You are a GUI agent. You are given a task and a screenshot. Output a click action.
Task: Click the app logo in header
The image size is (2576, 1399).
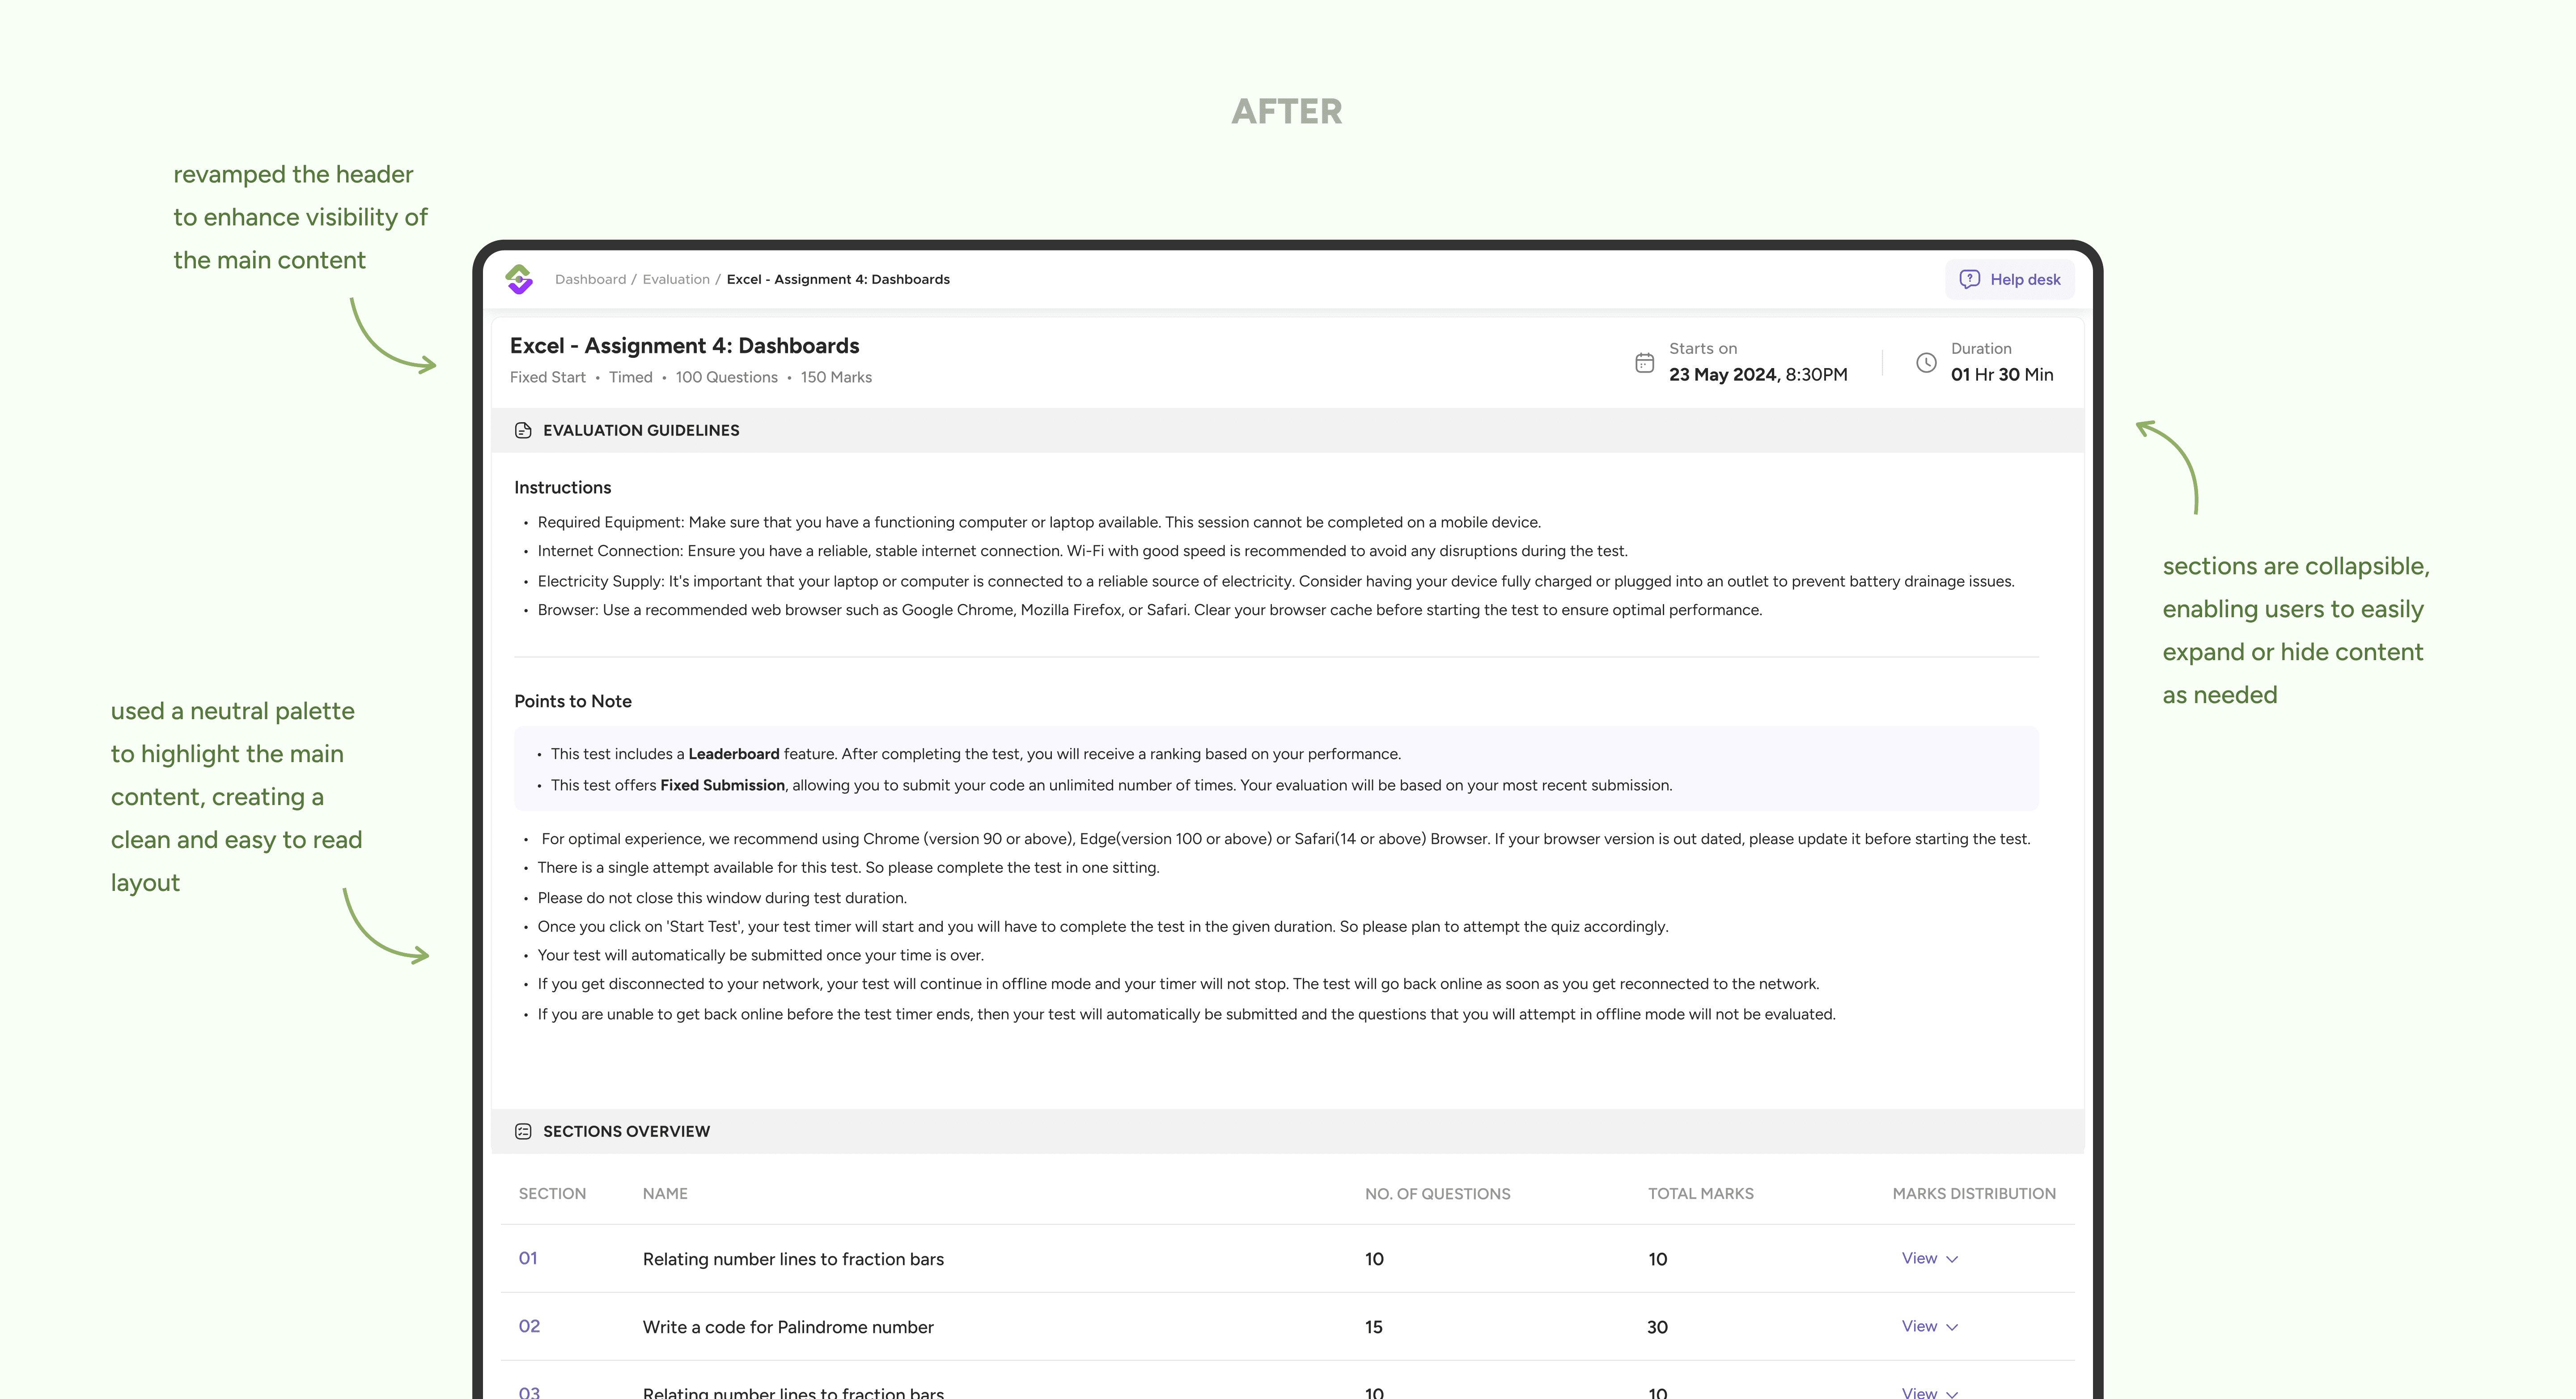point(519,279)
